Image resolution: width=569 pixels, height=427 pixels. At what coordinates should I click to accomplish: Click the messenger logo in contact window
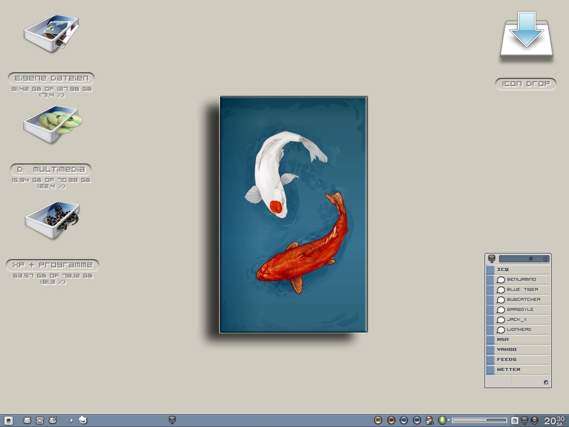(x=492, y=259)
